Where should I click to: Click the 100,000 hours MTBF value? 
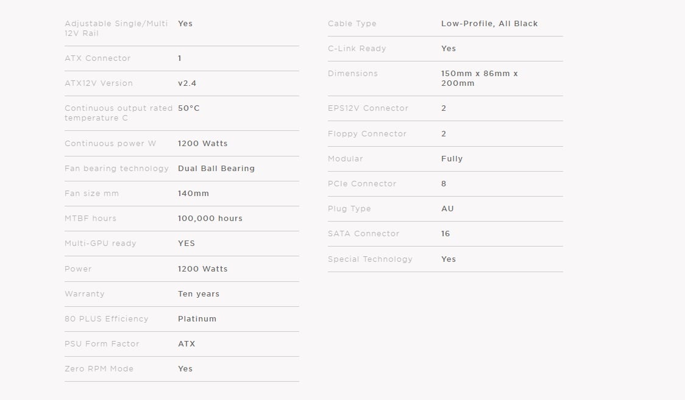[x=210, y=219]
